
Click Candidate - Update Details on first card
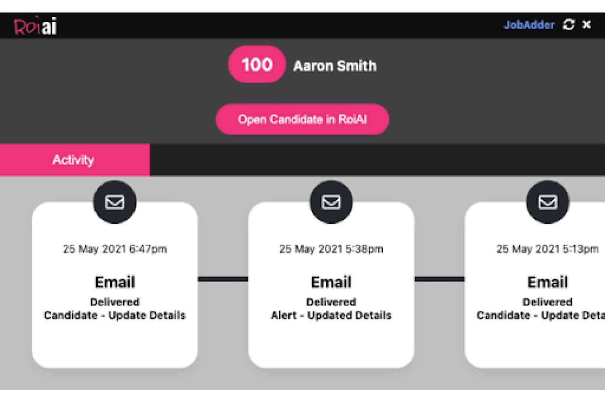pyautogui.click(x=115, y=315)
